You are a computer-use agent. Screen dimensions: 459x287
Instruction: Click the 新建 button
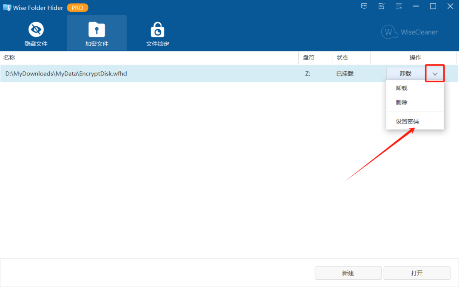(x=348, y=273)
